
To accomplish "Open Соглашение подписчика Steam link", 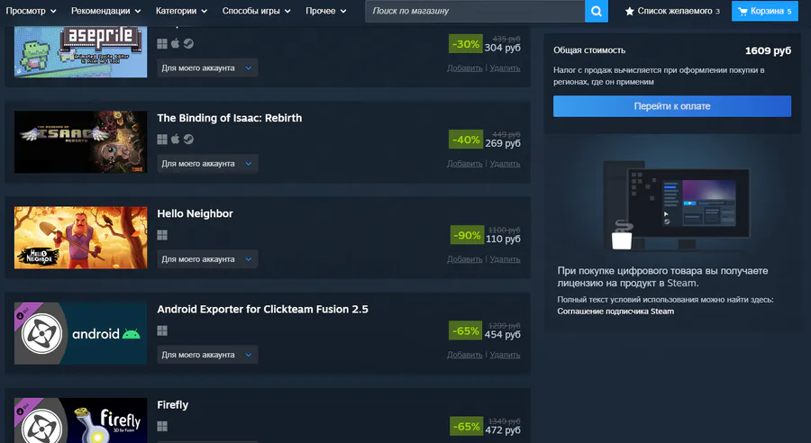I will coord(615,312).
